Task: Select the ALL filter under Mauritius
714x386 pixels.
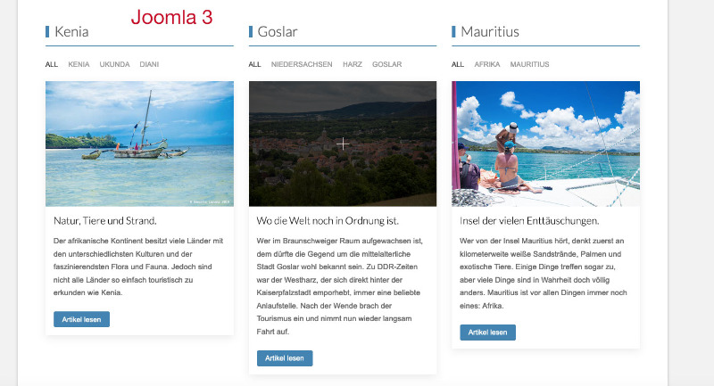Action: [458, 64]
